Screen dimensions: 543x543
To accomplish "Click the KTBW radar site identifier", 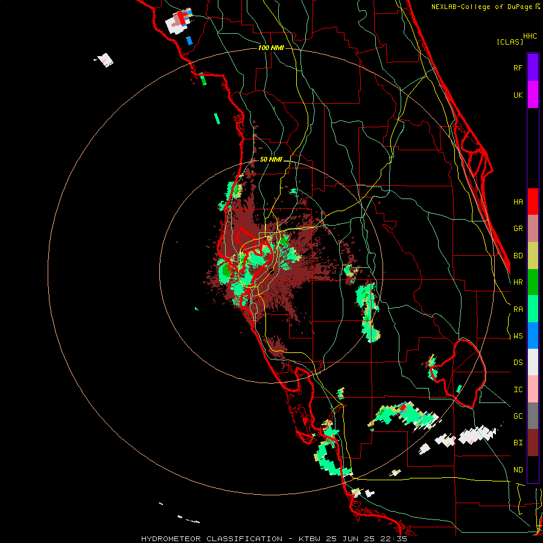I will click(310, 539).
